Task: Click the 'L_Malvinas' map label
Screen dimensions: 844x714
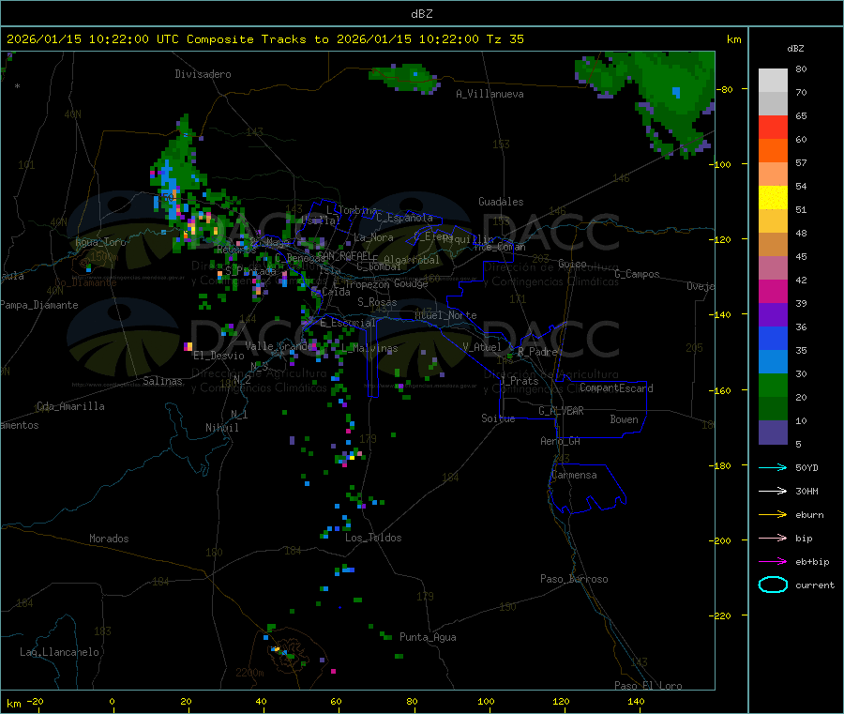Action: [x=369, y=349]
